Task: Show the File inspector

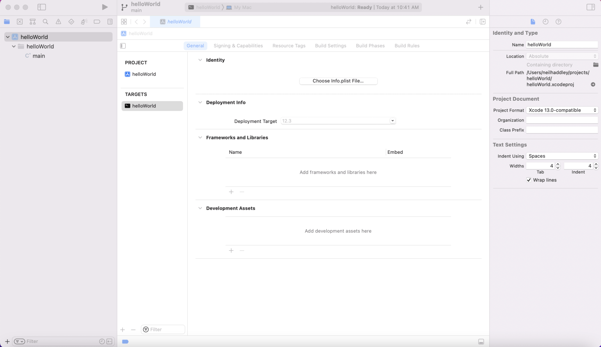Action: 533,22
